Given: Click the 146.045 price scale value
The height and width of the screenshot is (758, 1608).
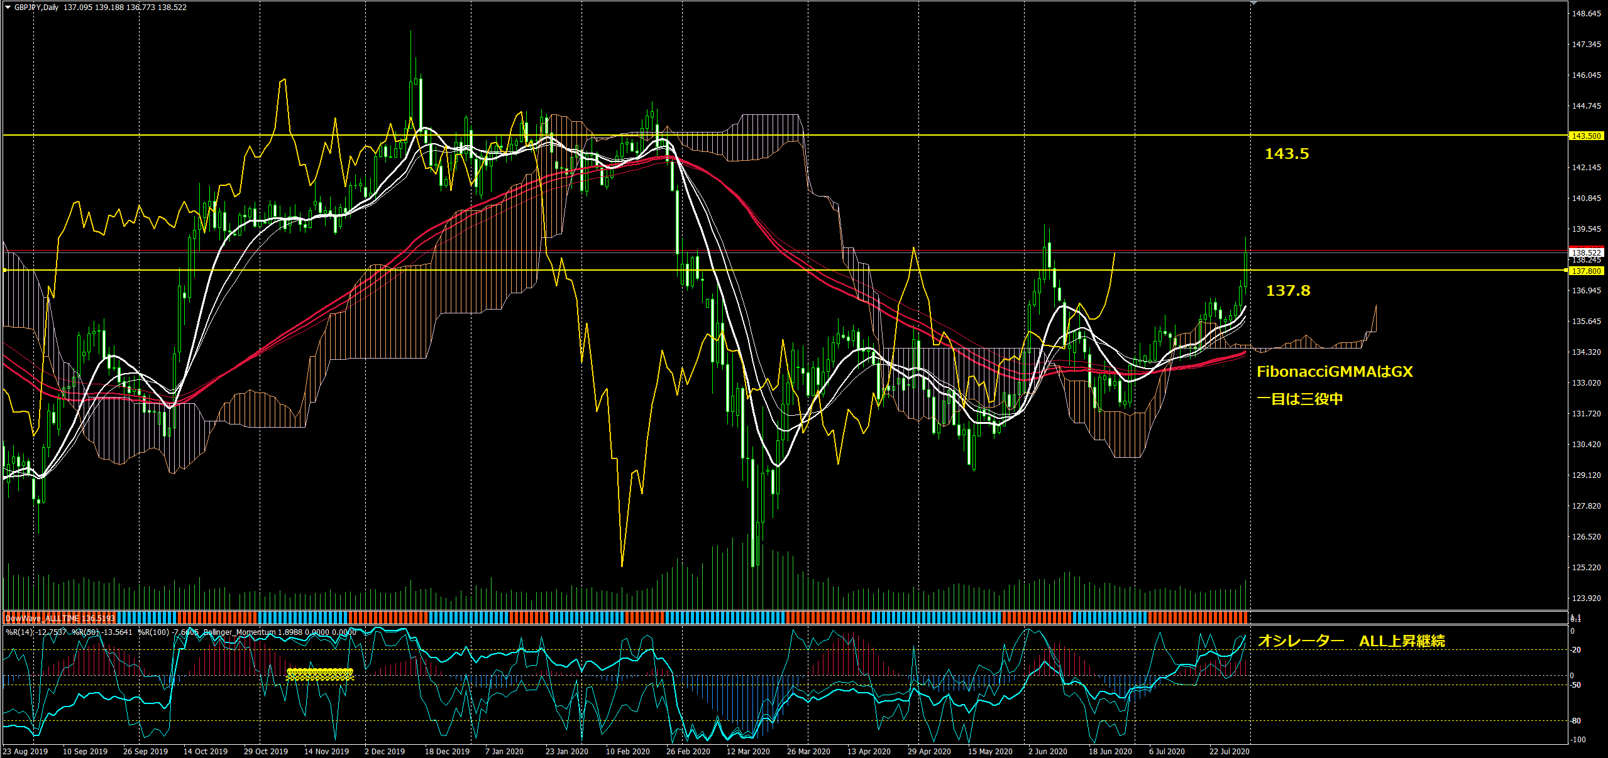Looking at the screenshot, I should (x=1586, y=75).
